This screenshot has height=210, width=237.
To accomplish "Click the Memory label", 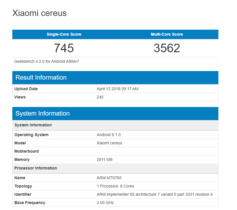I will [22, 160].
